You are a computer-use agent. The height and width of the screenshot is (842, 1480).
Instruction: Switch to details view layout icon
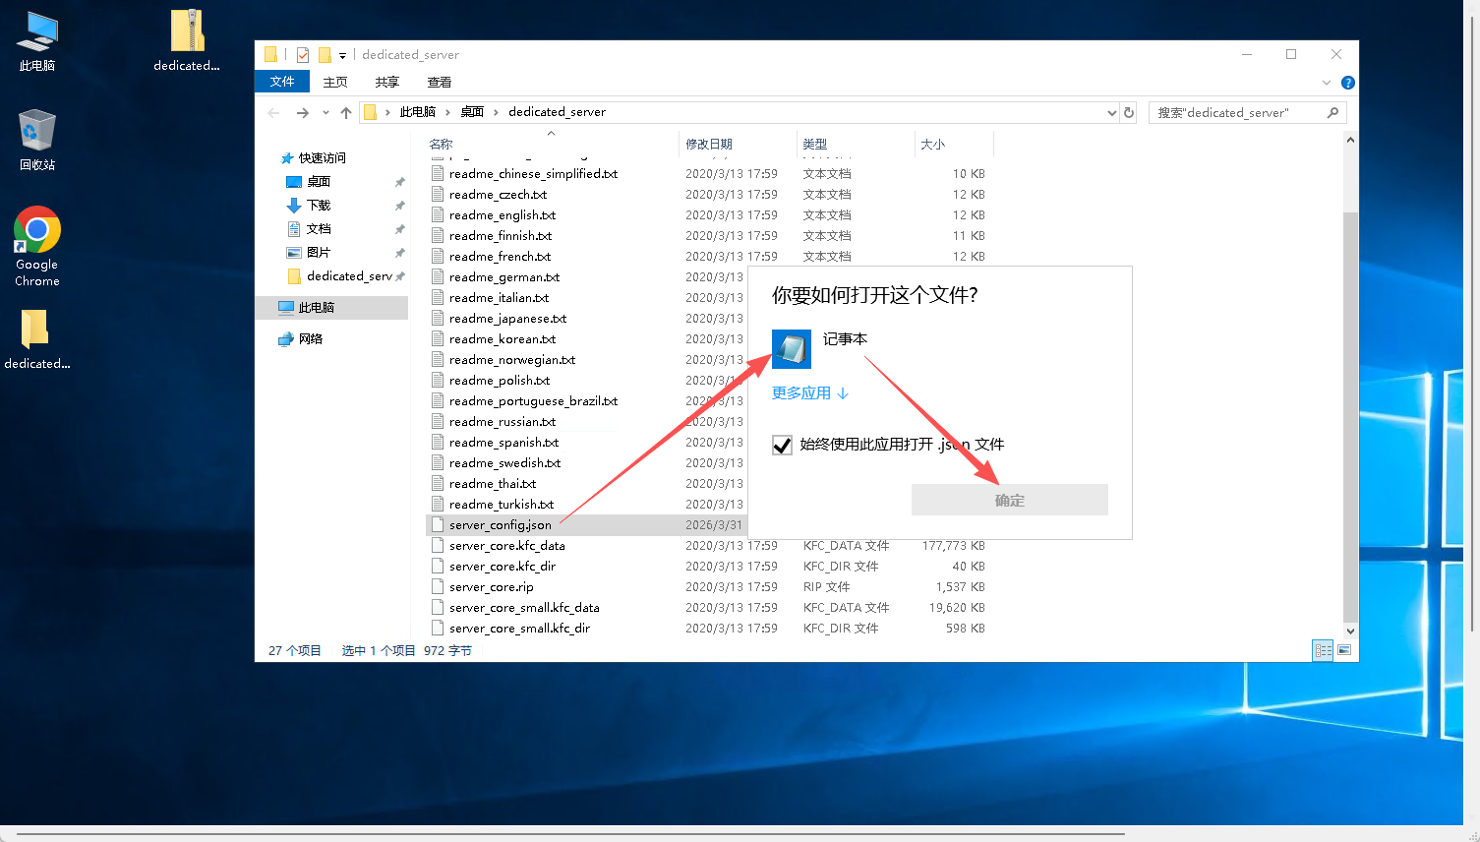tap(1323, 650)
